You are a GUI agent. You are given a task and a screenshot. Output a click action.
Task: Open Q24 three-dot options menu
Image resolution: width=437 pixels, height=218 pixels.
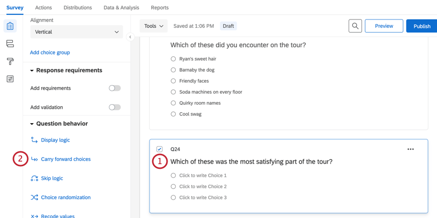pyautogui.click(x=410, y=149)
